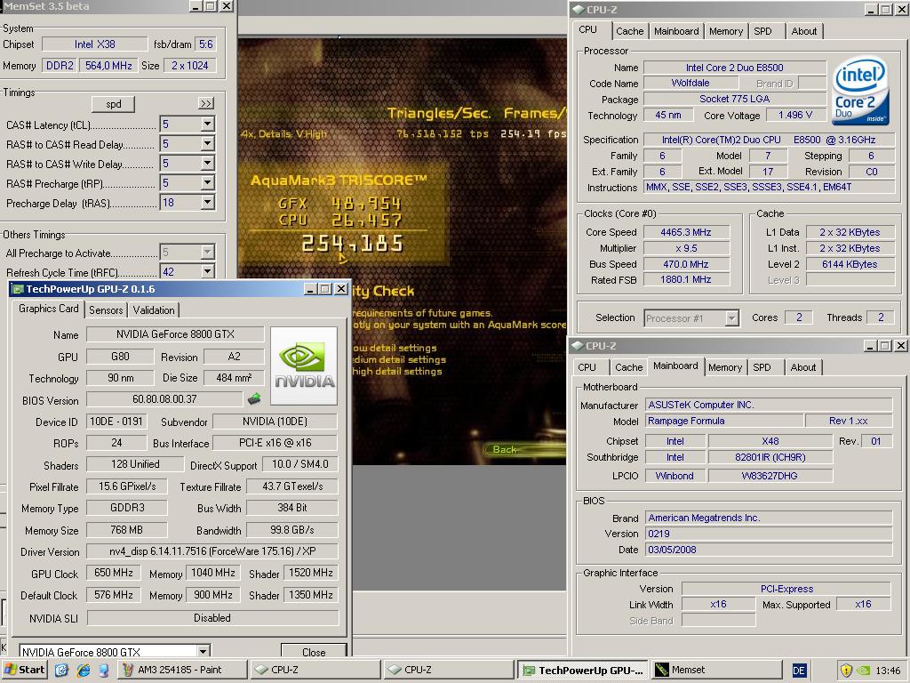Click Close button in GPU-Z
The image size is (910, 683).
click(314, 652)
